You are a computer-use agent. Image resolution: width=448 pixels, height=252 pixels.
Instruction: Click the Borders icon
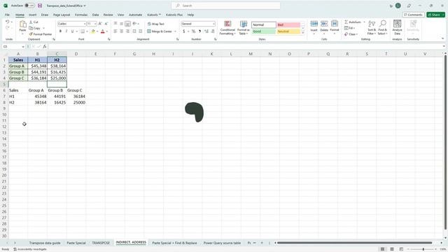[x=83, y=31]
